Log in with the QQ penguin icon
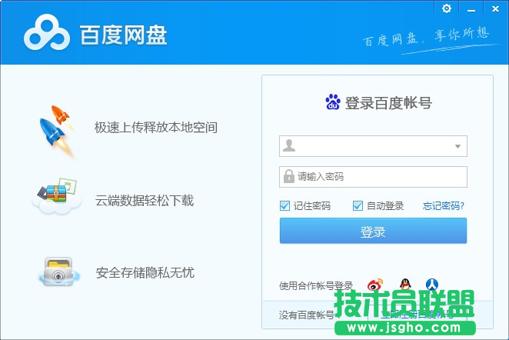This screenshot has height=340, width=509. click(x=404, y=284)
